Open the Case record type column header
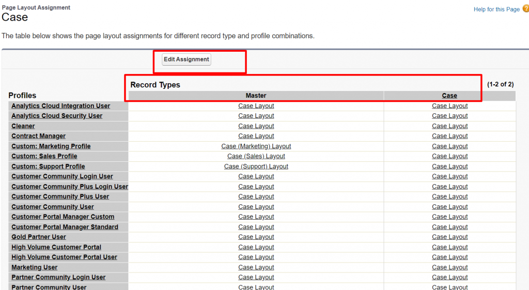 tap(449, 96)
